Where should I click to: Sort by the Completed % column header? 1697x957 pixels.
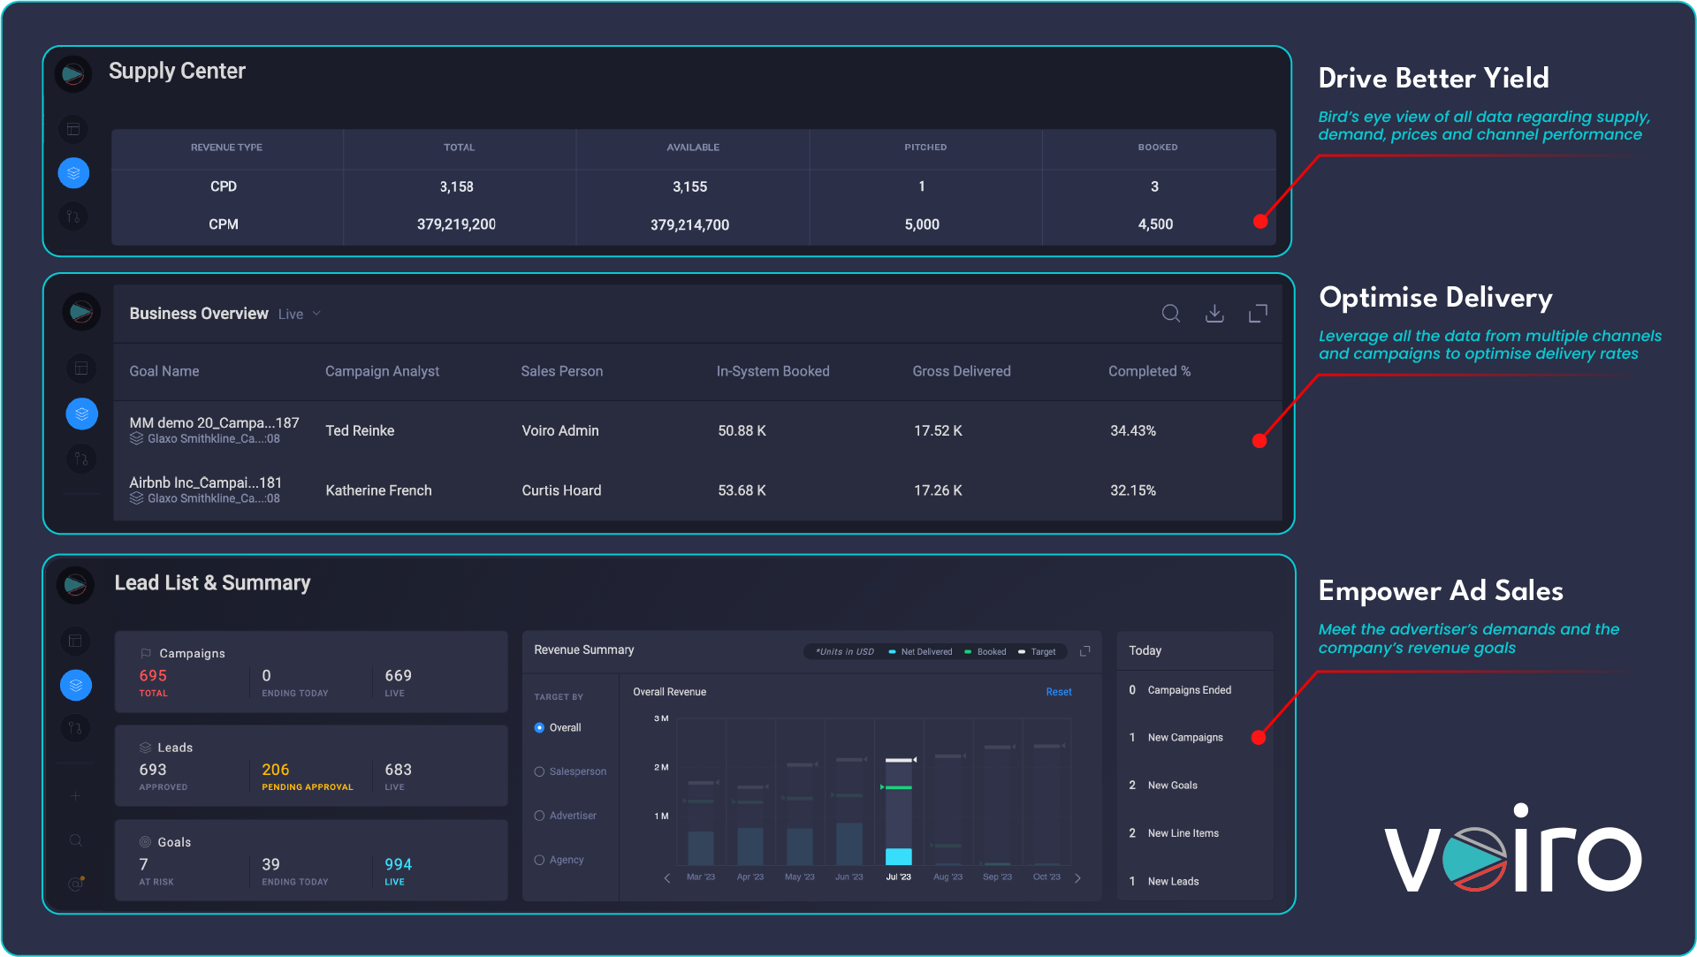click(1149, 371)
